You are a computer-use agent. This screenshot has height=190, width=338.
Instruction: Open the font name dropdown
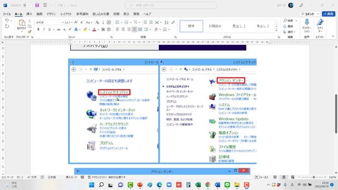62,22
